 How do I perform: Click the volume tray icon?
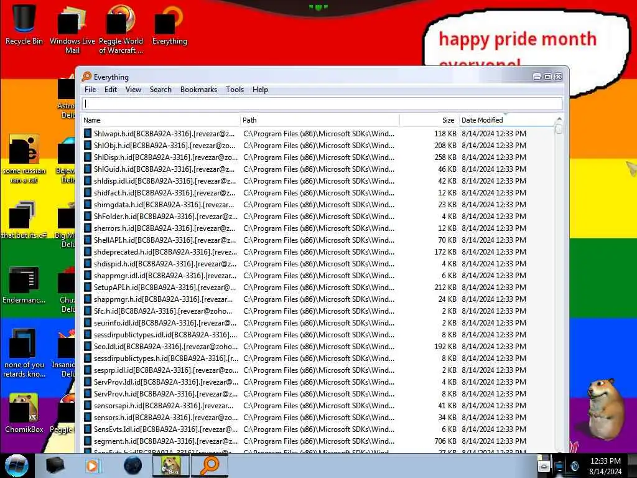574,467
